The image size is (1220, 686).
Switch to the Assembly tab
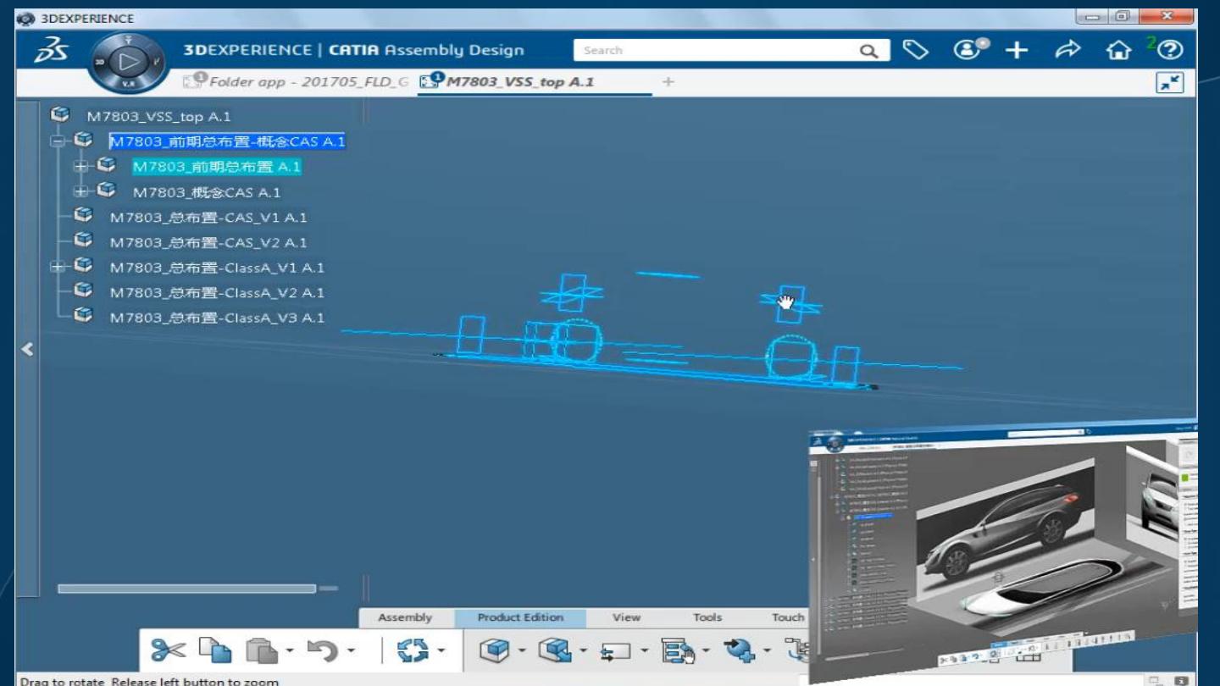(x=404, y=618)
